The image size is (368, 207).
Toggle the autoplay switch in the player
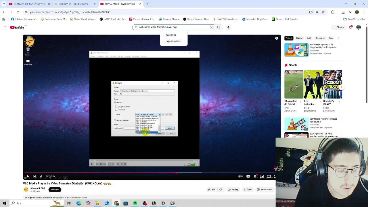pyautogui.click(x=241, y=176)
